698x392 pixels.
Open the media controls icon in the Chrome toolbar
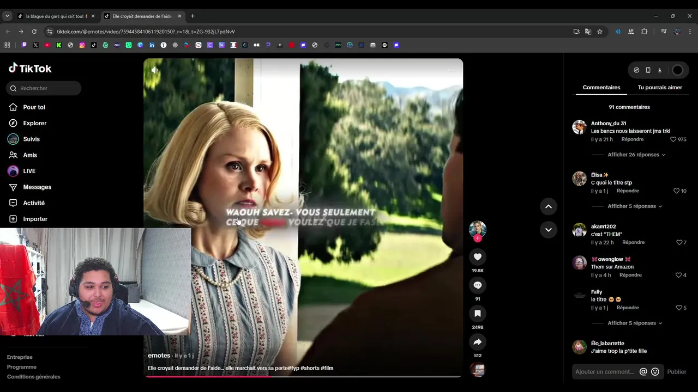[664, 32]
